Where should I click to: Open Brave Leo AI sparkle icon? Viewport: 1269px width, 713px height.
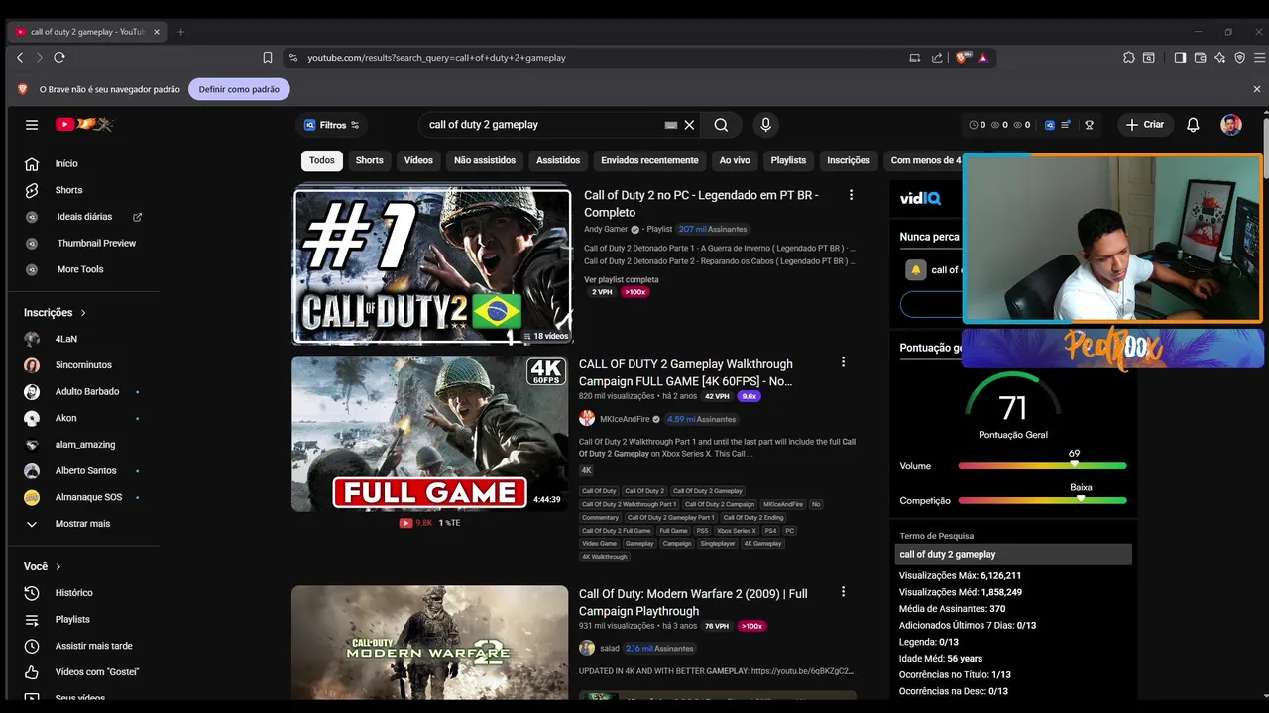(x=1219, y=58)
